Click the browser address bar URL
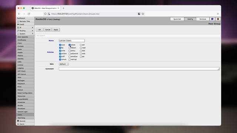This screenshot has width=237, height=133. click(75, 14)
